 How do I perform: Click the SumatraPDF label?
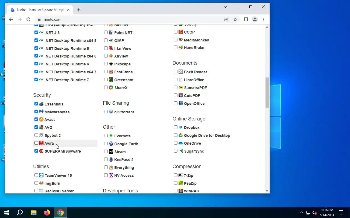coord(195,88)
